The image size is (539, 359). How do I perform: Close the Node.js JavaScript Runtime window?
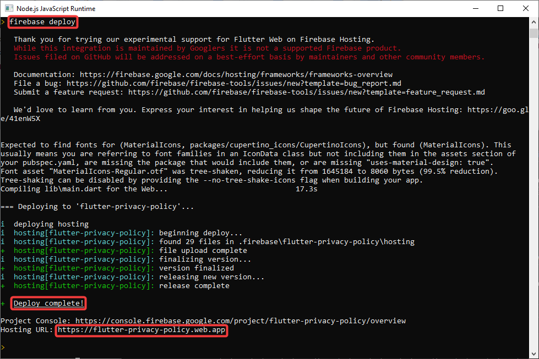(x=526, y=8)
